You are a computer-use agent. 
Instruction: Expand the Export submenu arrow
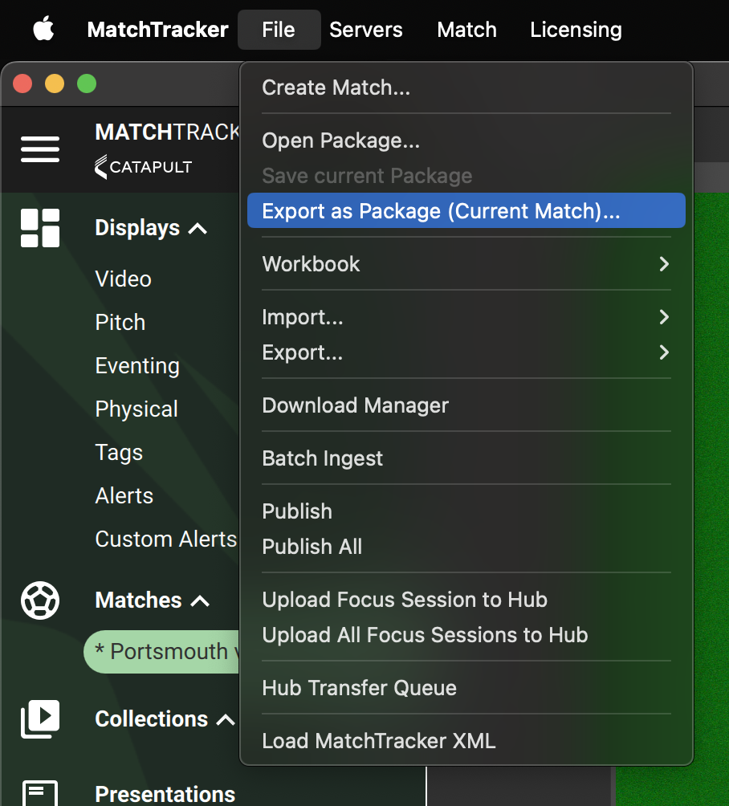pos(664,352)
